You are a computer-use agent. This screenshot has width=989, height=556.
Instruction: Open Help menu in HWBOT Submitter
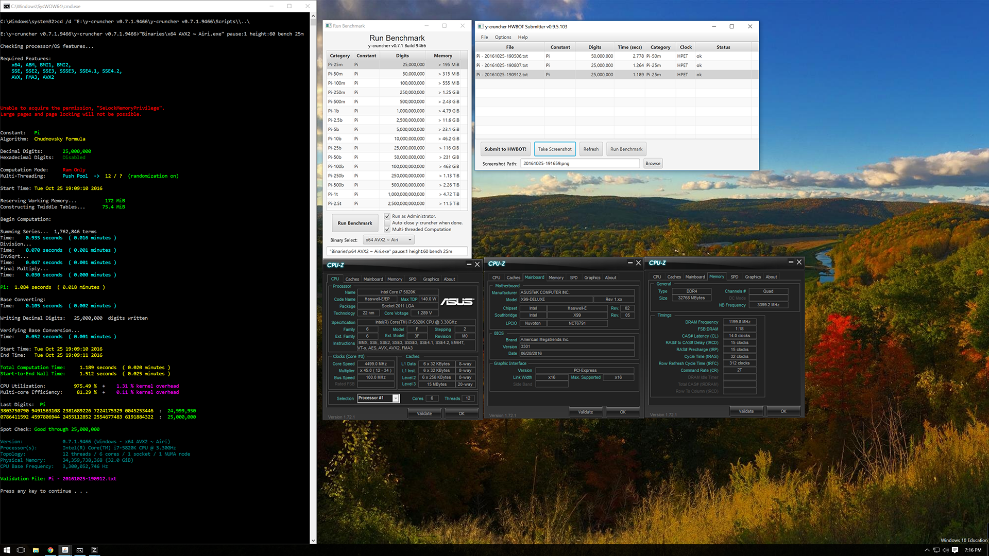coord(523,37)
